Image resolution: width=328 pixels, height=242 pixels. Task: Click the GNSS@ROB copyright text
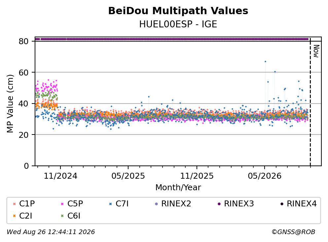point(293,232)
